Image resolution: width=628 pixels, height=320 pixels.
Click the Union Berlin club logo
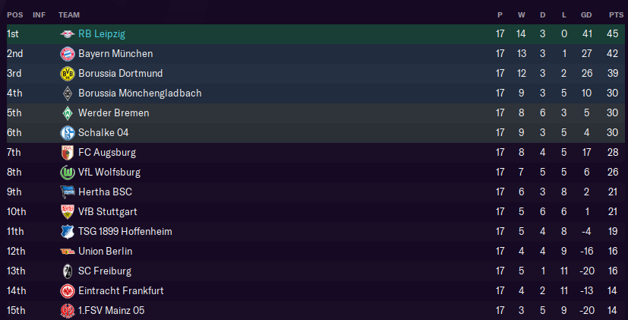68,252
